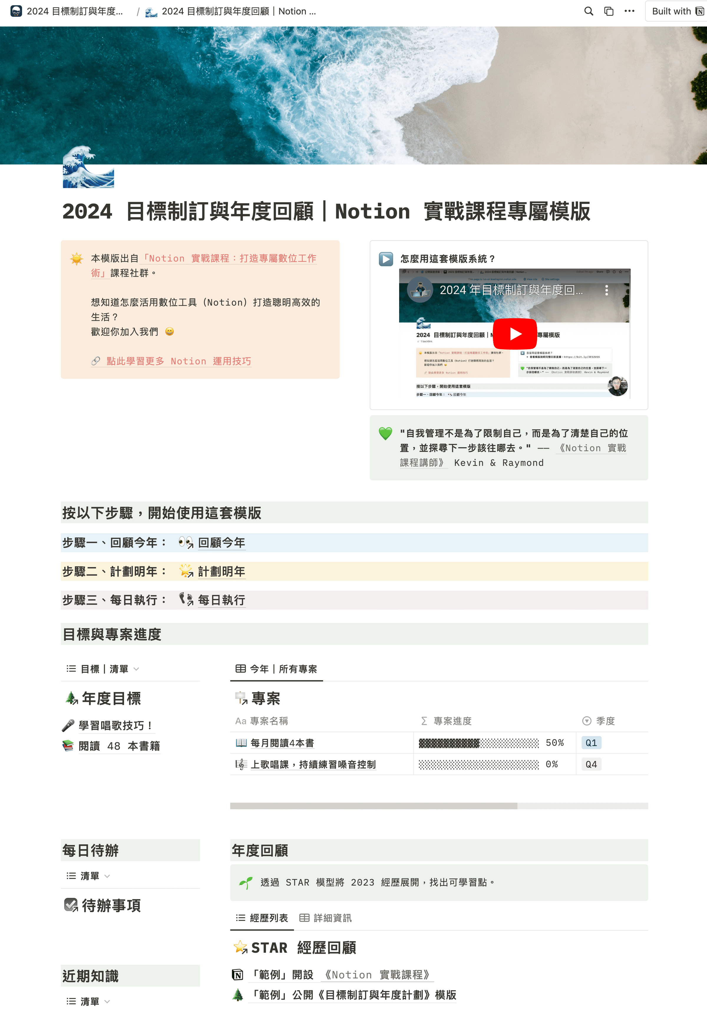Expand 清單 dropdown under 每日待辦
707x1012 pixels.
tap(88, 876)
